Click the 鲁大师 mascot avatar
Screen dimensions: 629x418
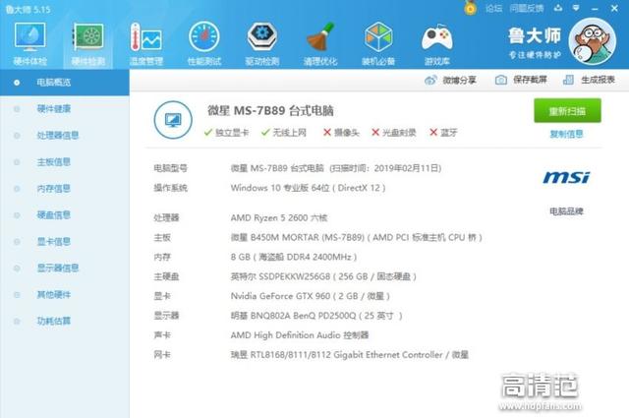tap(592, 41)
